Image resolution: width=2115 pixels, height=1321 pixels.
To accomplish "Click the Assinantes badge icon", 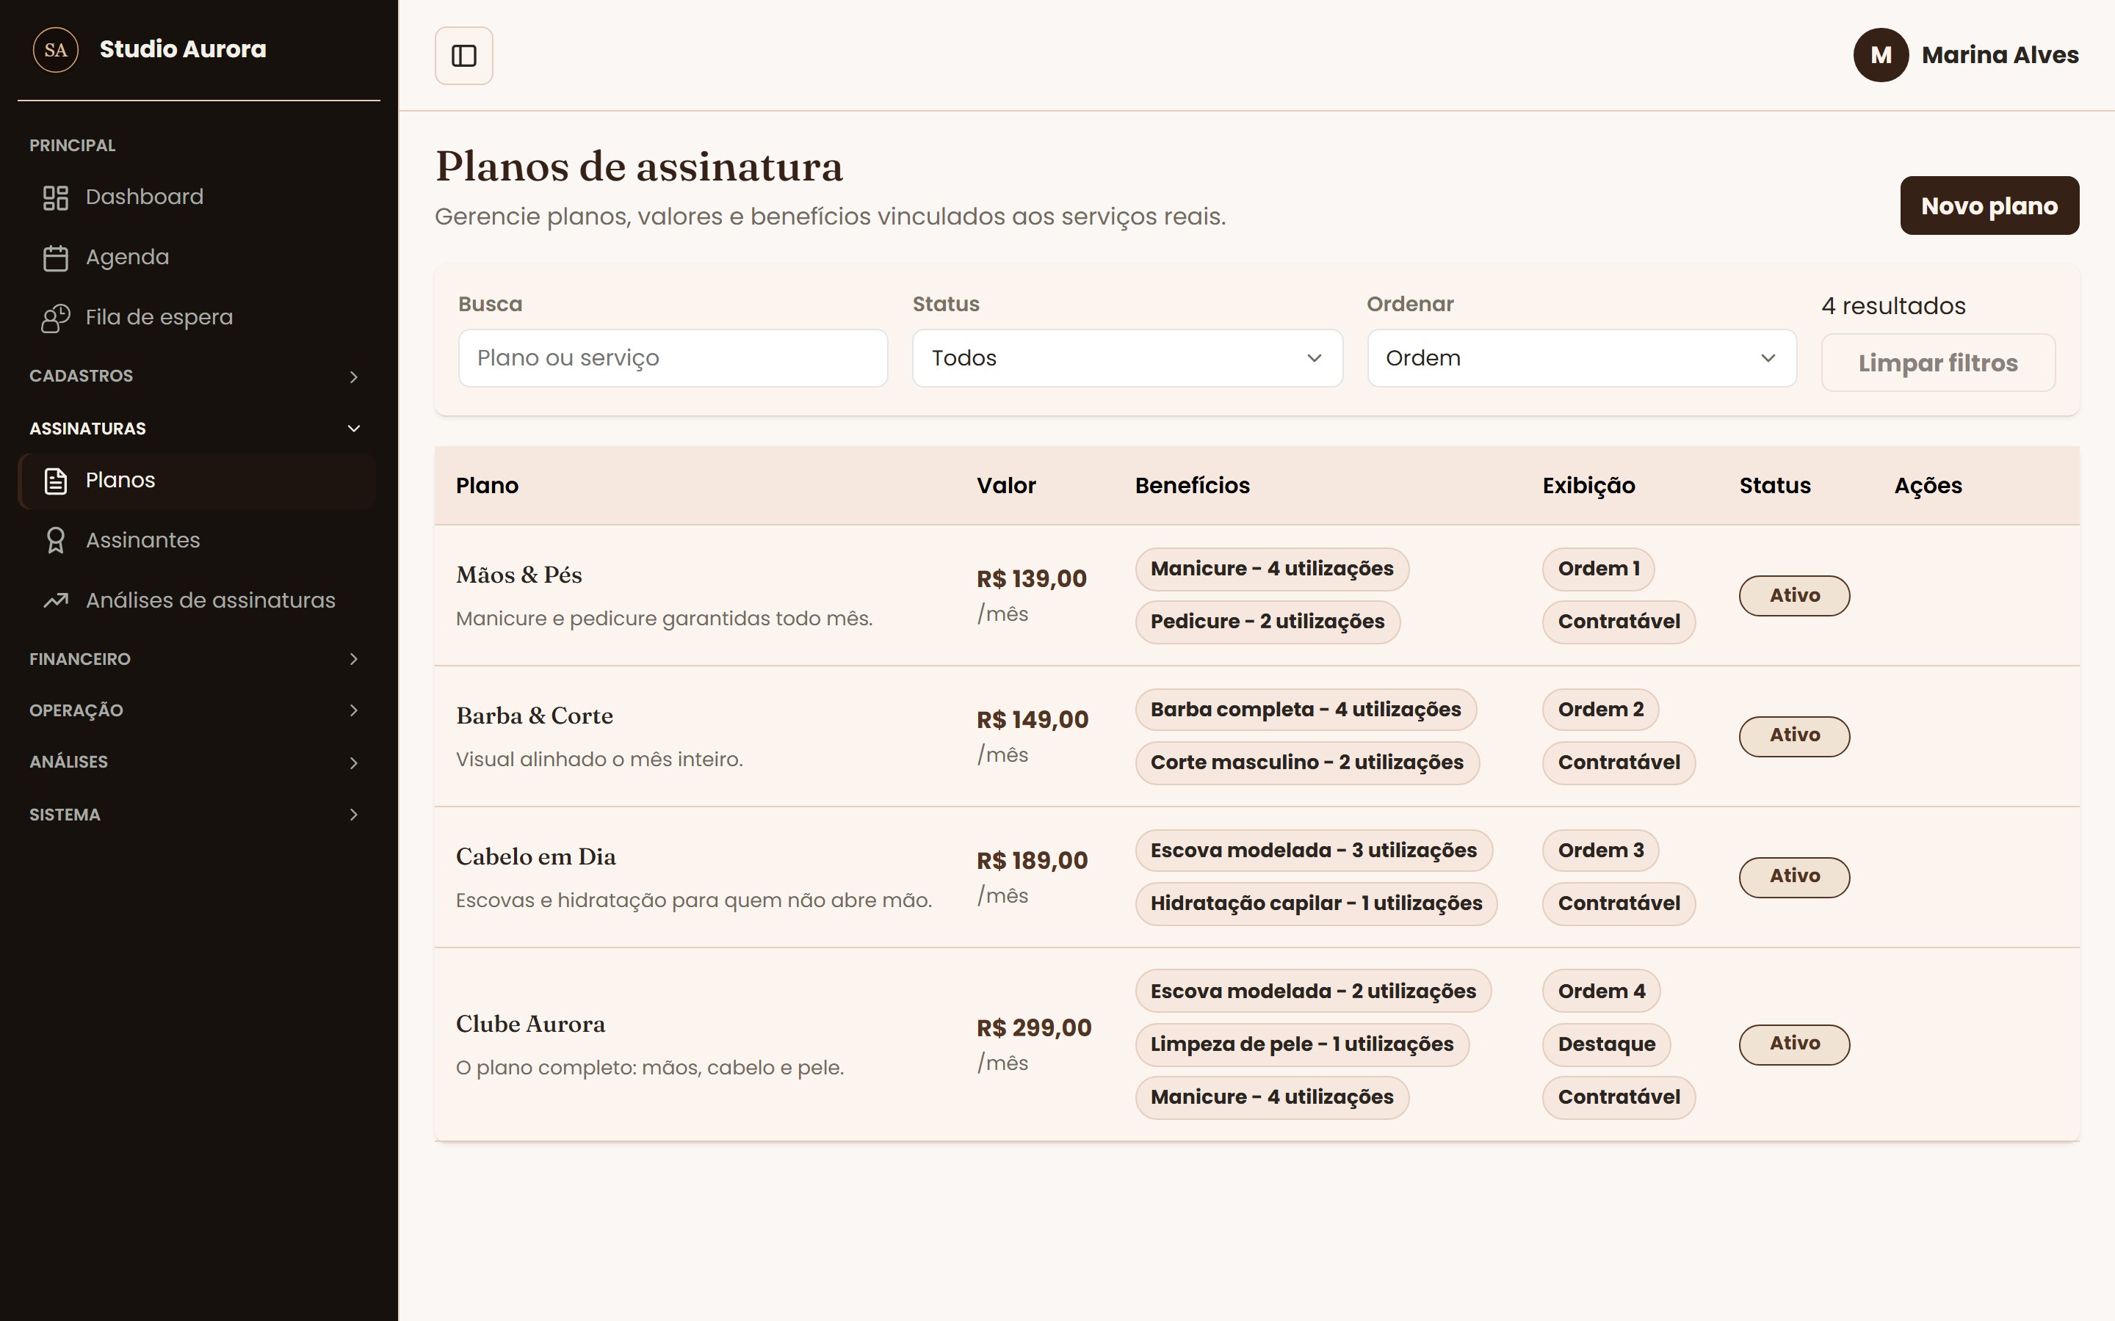I will 56,541.
